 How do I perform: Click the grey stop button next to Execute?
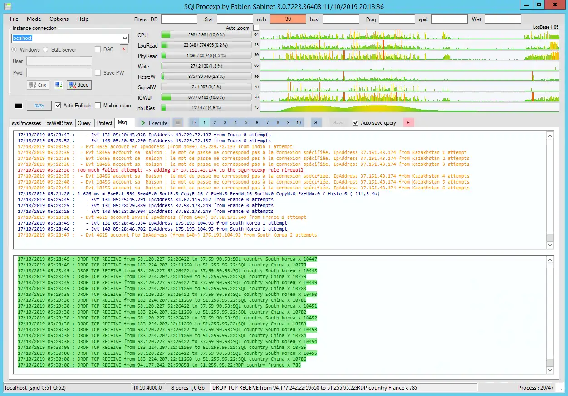pyautogui.click(x=178, y=122)
